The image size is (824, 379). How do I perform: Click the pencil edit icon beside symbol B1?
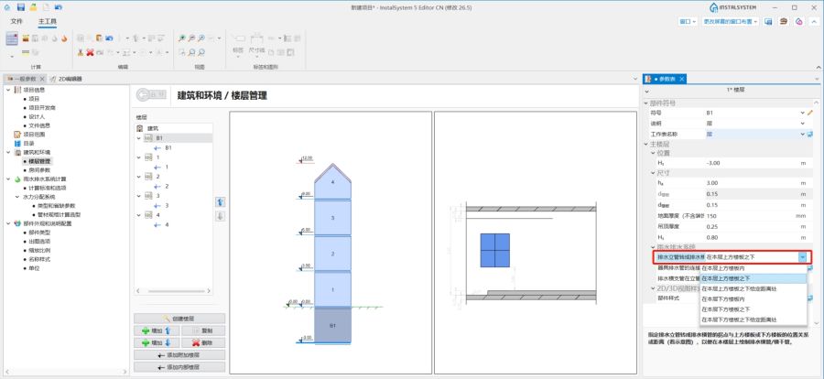(x=810, y=112)
